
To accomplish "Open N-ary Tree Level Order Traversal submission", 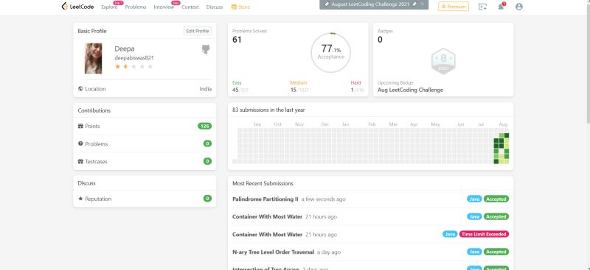I will point(273,252).
